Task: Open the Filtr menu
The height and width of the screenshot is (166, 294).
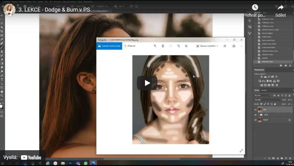Action: point(46,2)
